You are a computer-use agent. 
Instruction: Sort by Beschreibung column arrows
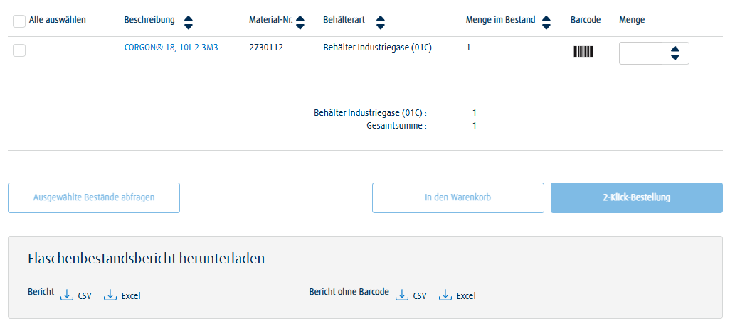click(x=188, y=21)
